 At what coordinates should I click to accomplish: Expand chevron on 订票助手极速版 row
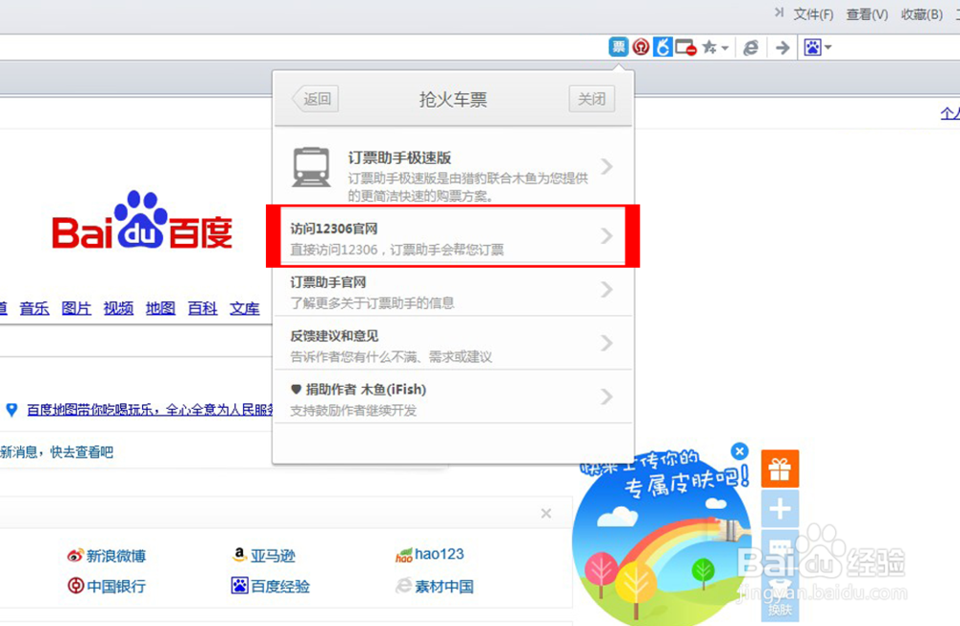(x=606, y=167)
